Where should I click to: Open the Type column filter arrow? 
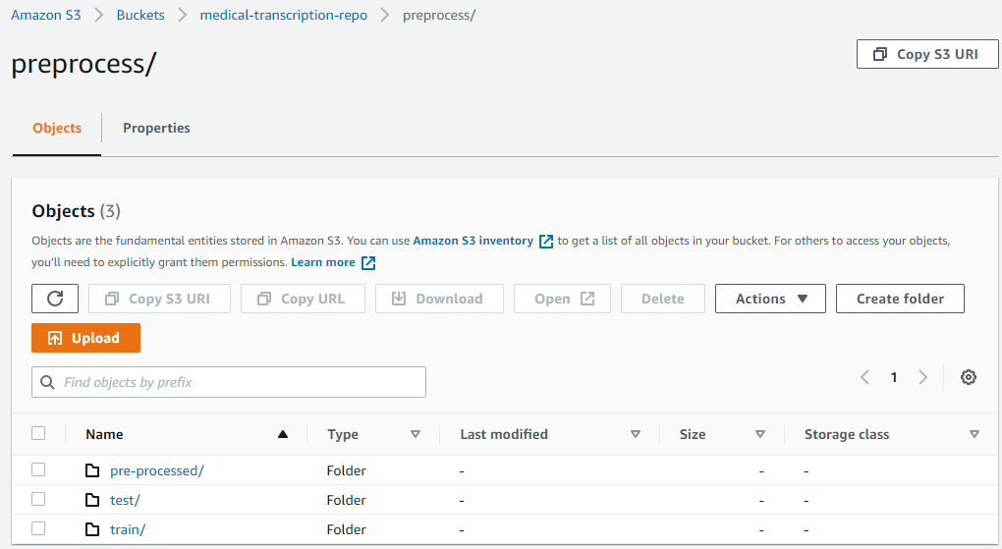coord(415,434)
